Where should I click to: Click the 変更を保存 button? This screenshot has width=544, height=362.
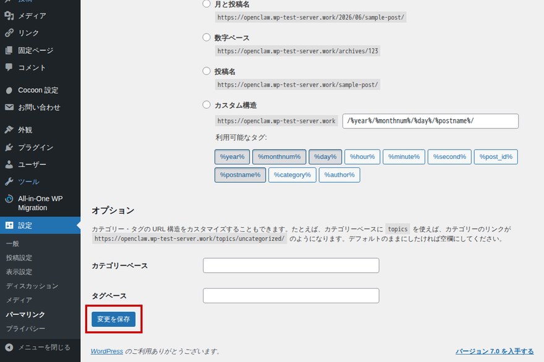tap(114, 319)
